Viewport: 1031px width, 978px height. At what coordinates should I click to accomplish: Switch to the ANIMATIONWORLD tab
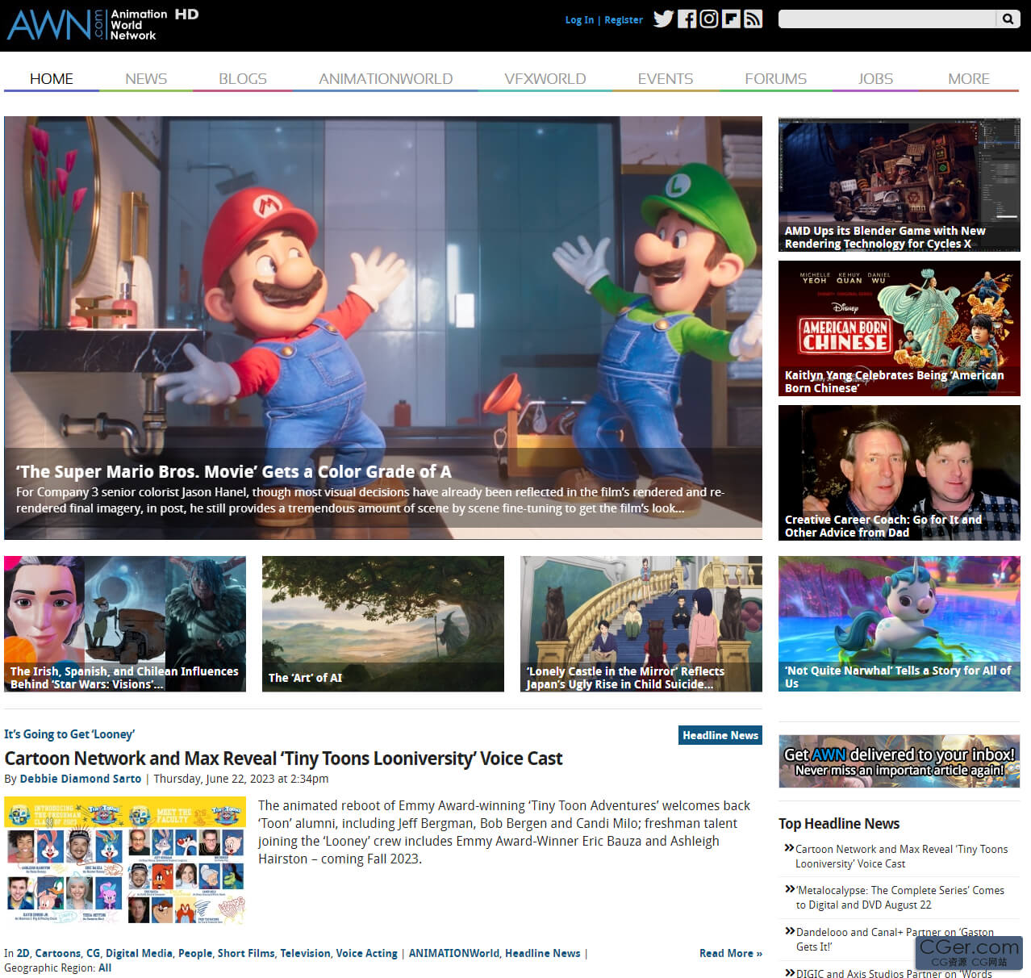pyautogui.click(x=386, y=78)
